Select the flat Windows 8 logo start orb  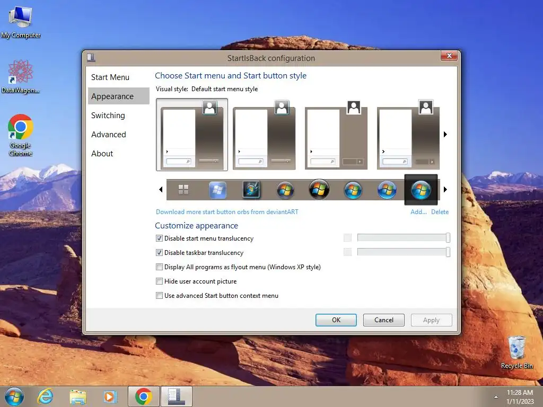[x=183, y=190]
